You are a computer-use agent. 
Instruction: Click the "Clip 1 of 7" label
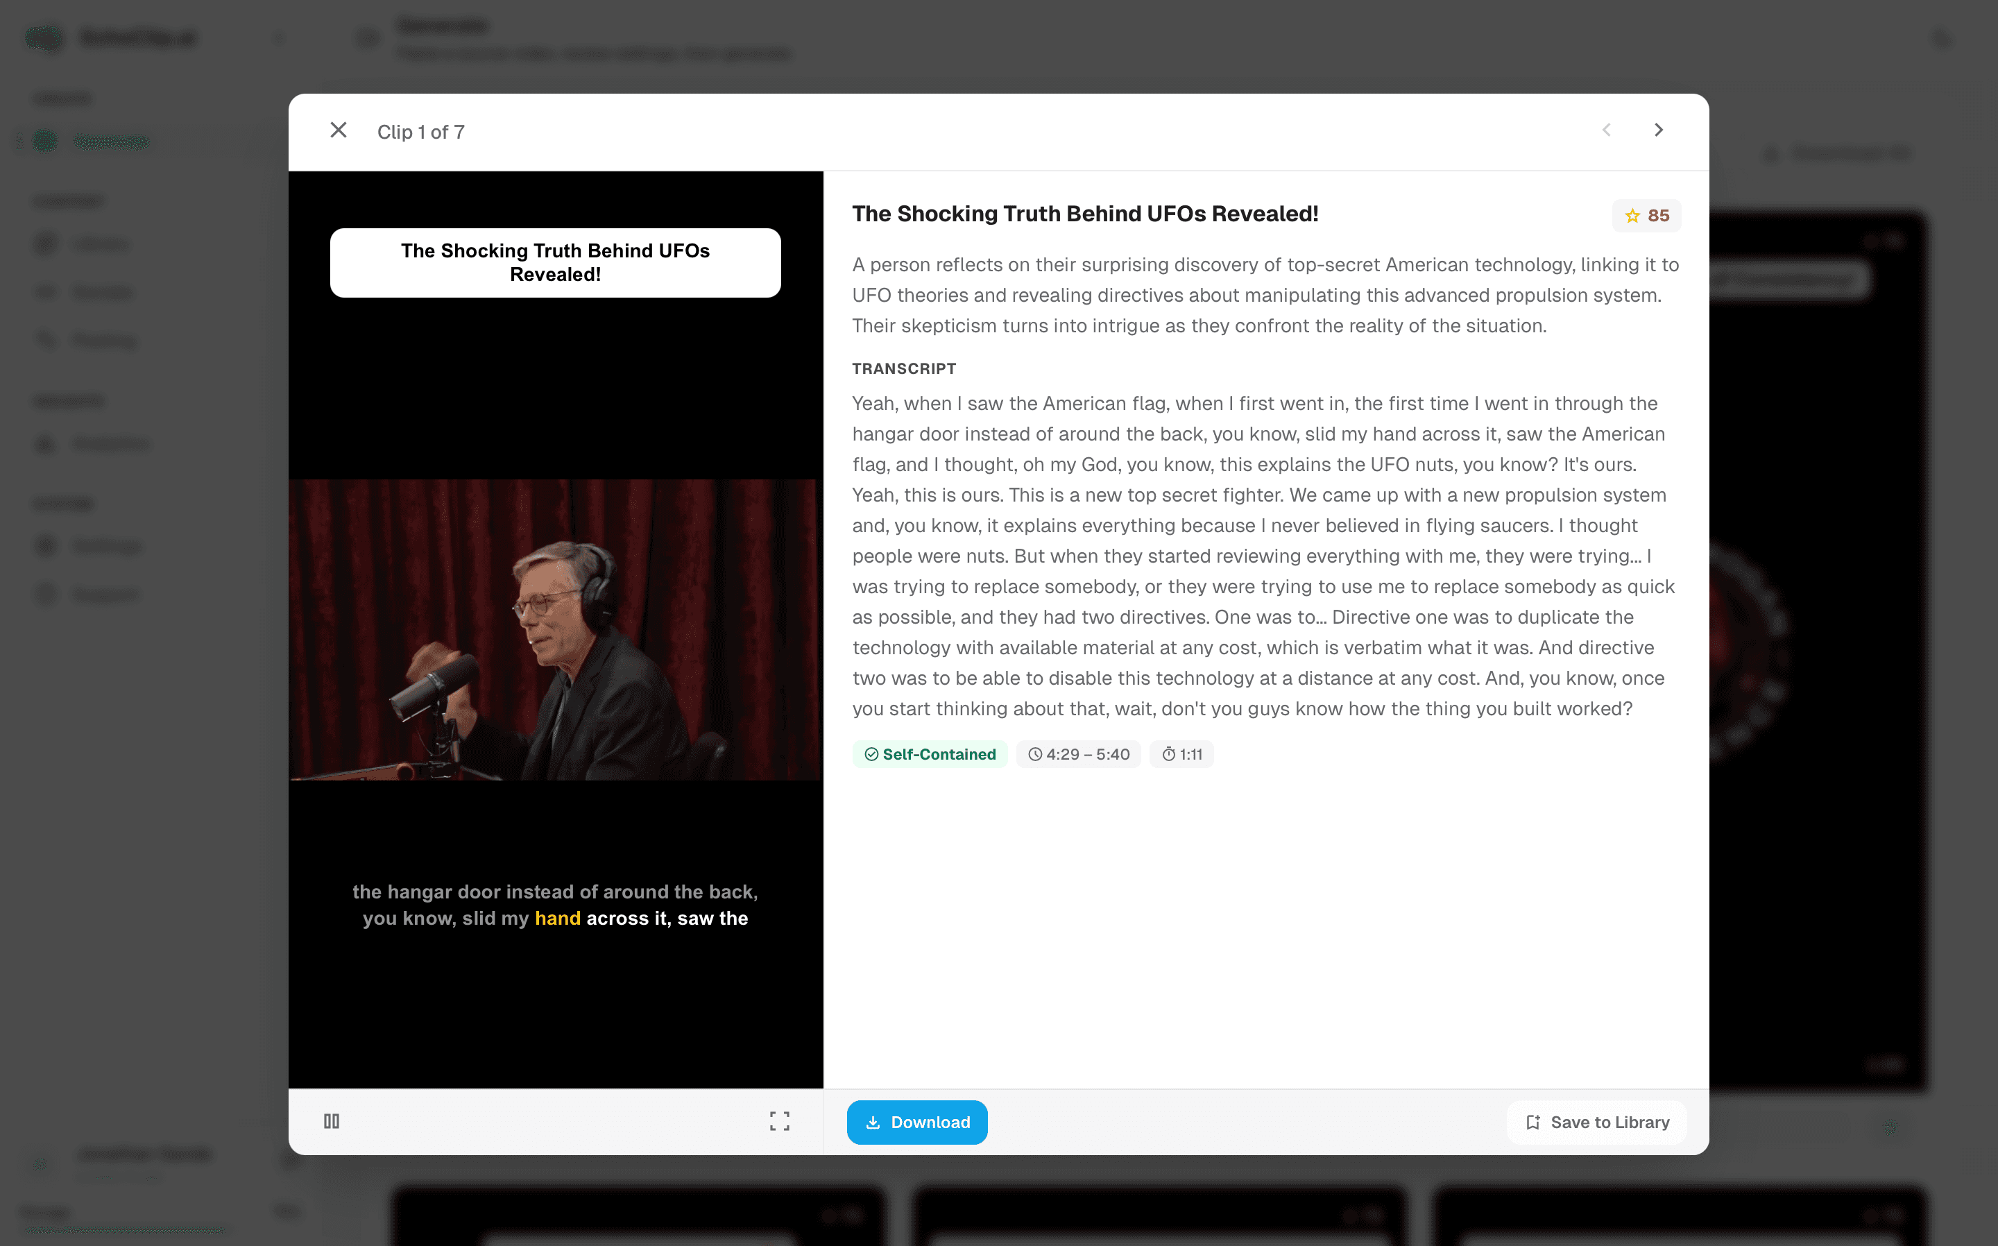[421, 132]
